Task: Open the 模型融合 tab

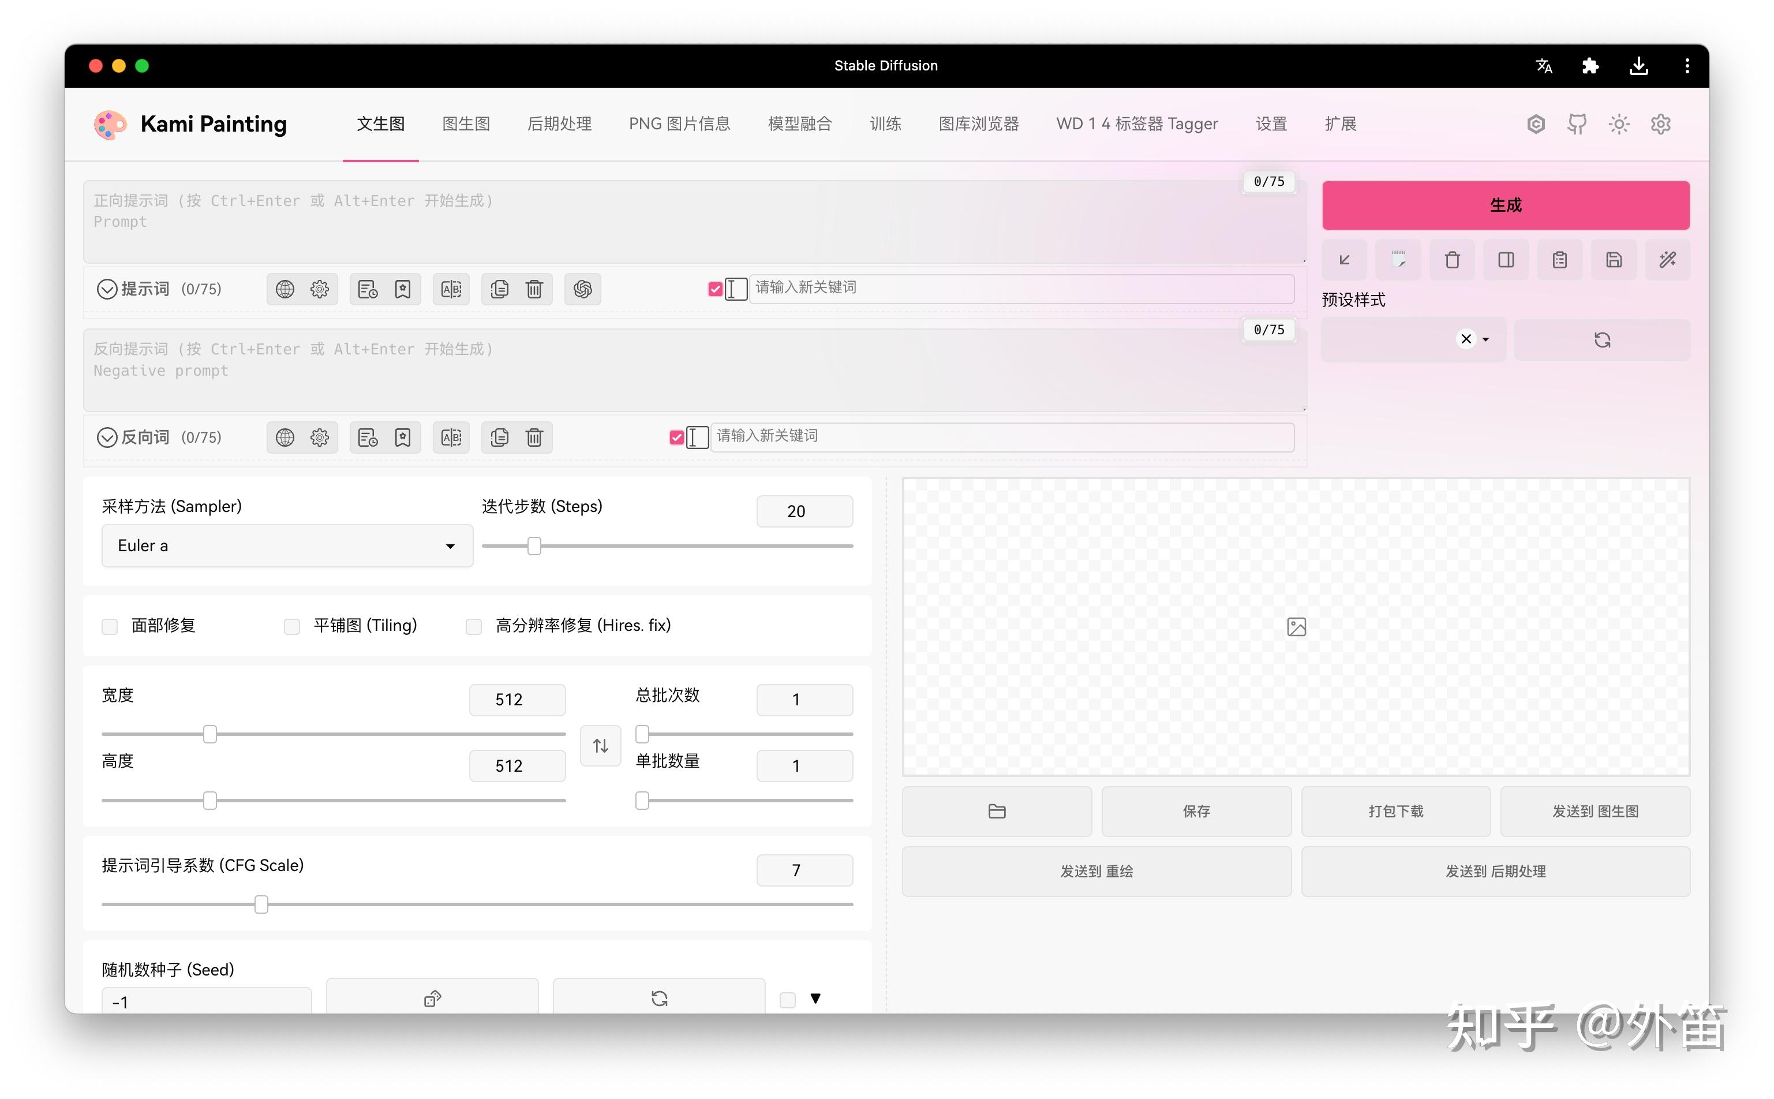Action: pos(799,124)
